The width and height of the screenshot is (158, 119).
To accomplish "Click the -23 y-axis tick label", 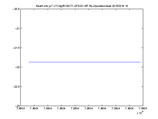I will 17,106.
